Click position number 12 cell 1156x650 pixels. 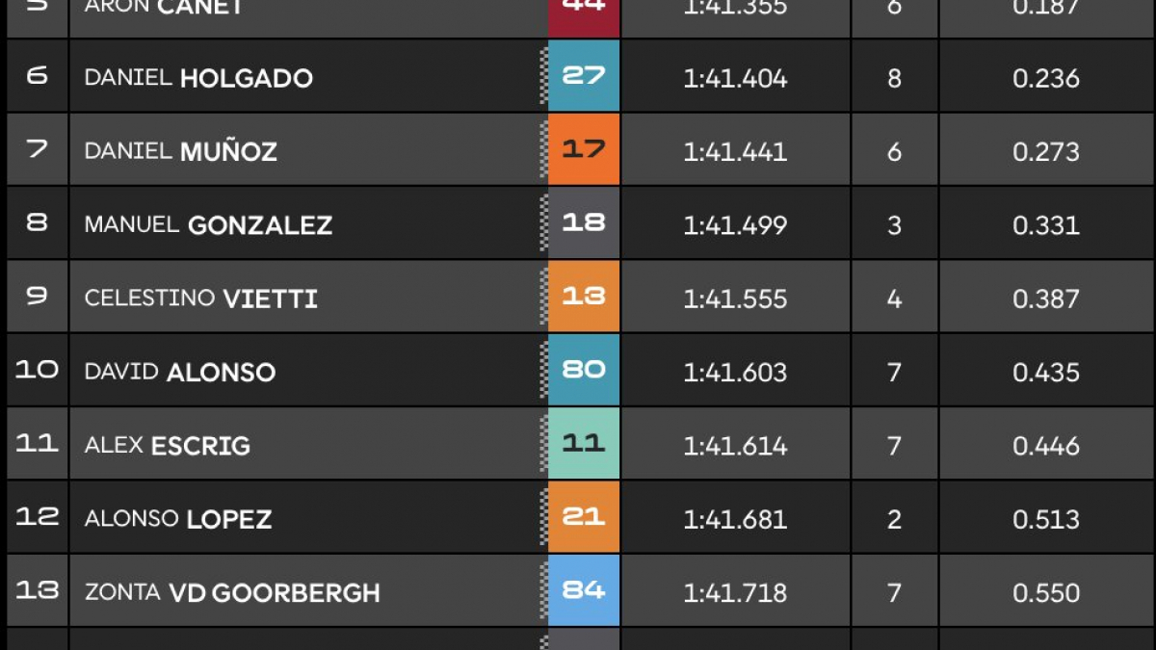(x=38, y=517)
